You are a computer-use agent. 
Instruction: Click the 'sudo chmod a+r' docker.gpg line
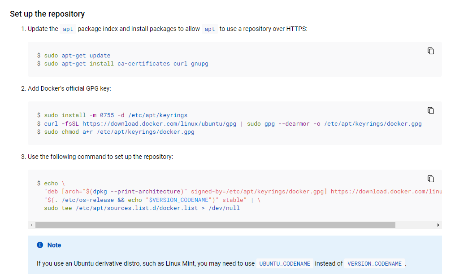[x=116, y=132]
